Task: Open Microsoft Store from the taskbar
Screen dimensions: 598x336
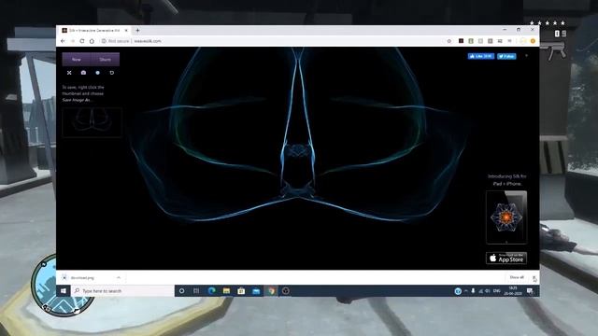Action: coord(241,291)
